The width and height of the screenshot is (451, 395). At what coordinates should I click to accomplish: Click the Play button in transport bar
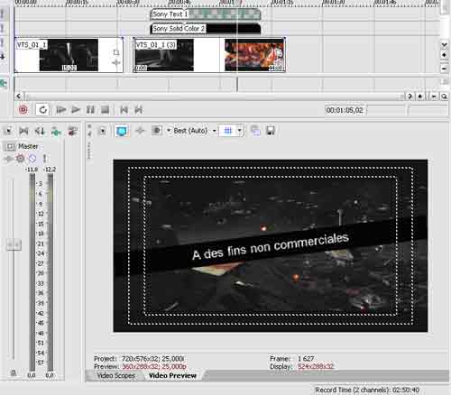coord(76,110)
